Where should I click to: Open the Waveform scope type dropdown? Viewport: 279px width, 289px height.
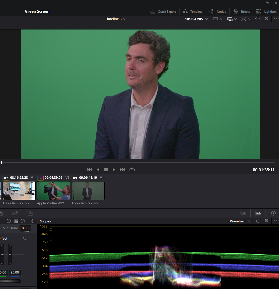pos(240,221)
